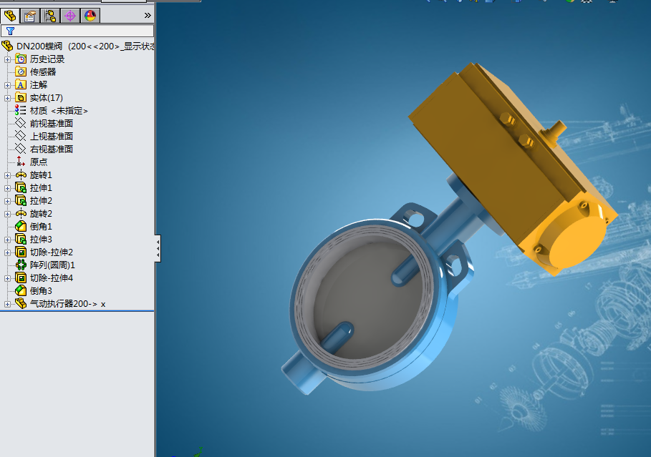Screen dimensions: 651x457
Task: Expand the 切除-拉伸4 cut feature
Action: tap(7, 278)
